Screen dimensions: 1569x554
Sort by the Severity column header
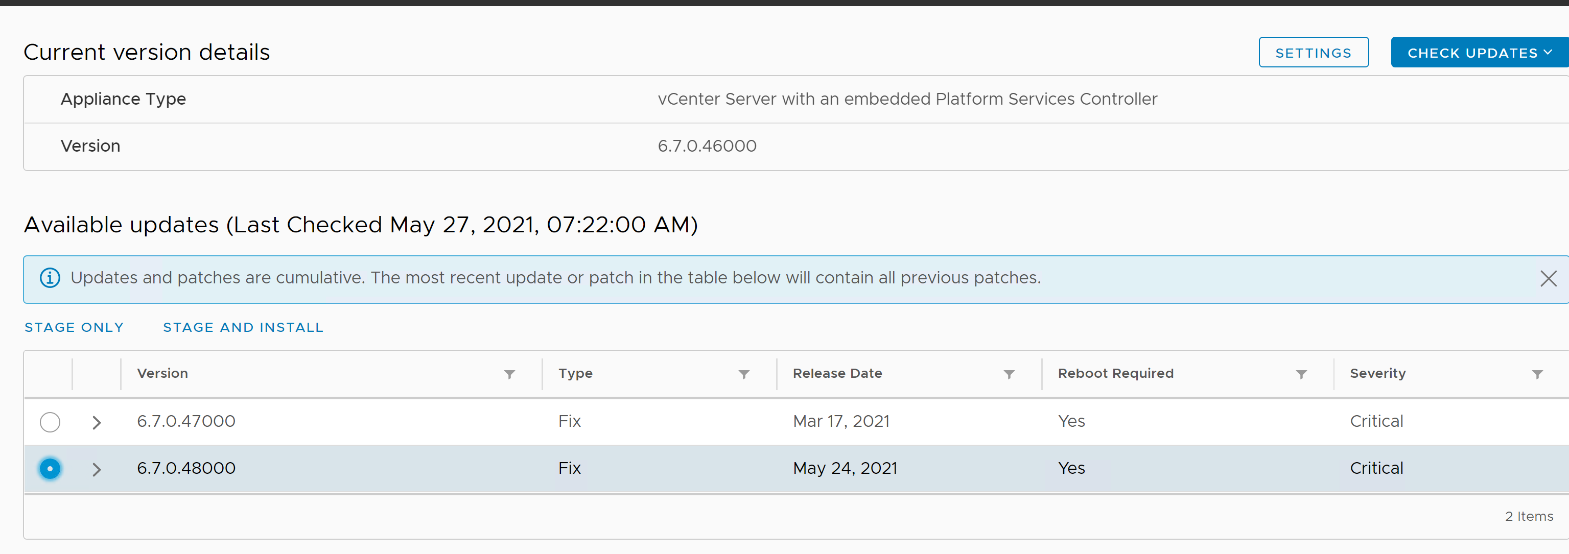point(1377,373)
